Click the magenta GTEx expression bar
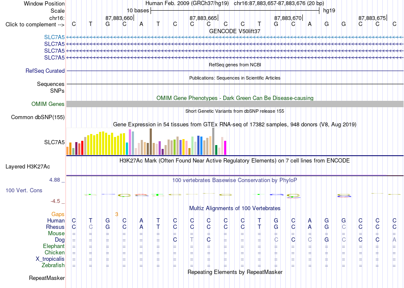This screenshot has height=288, width=404. point(225,148)
